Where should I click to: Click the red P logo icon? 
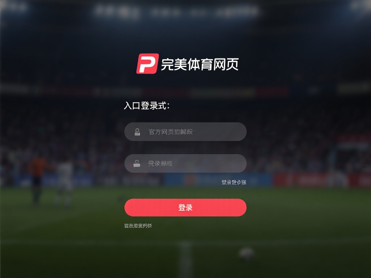pyautogui.click(x=147, y=64)
